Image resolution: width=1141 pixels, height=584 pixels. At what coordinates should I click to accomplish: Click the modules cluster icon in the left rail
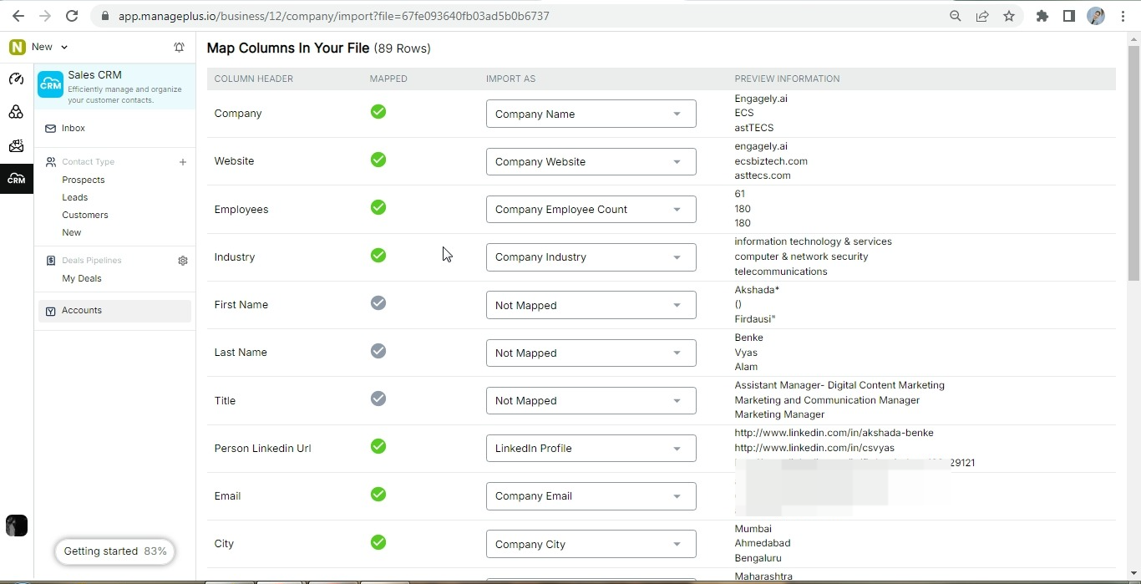16,112
